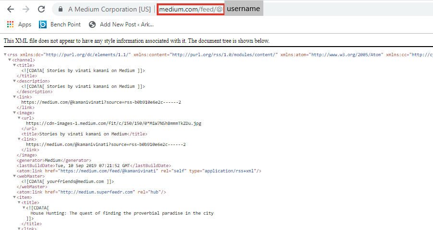Open the Apps grid bookmark icon
The image size is (433, 230).
[x=10, y=24]
